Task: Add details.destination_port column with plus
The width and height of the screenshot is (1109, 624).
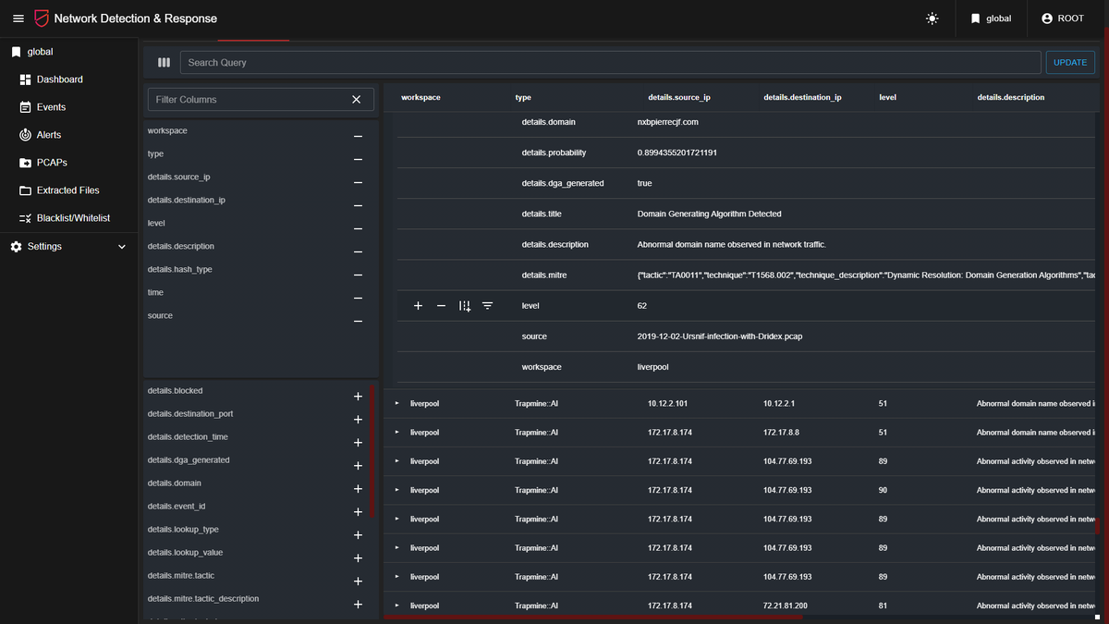Action: [358, 420]
